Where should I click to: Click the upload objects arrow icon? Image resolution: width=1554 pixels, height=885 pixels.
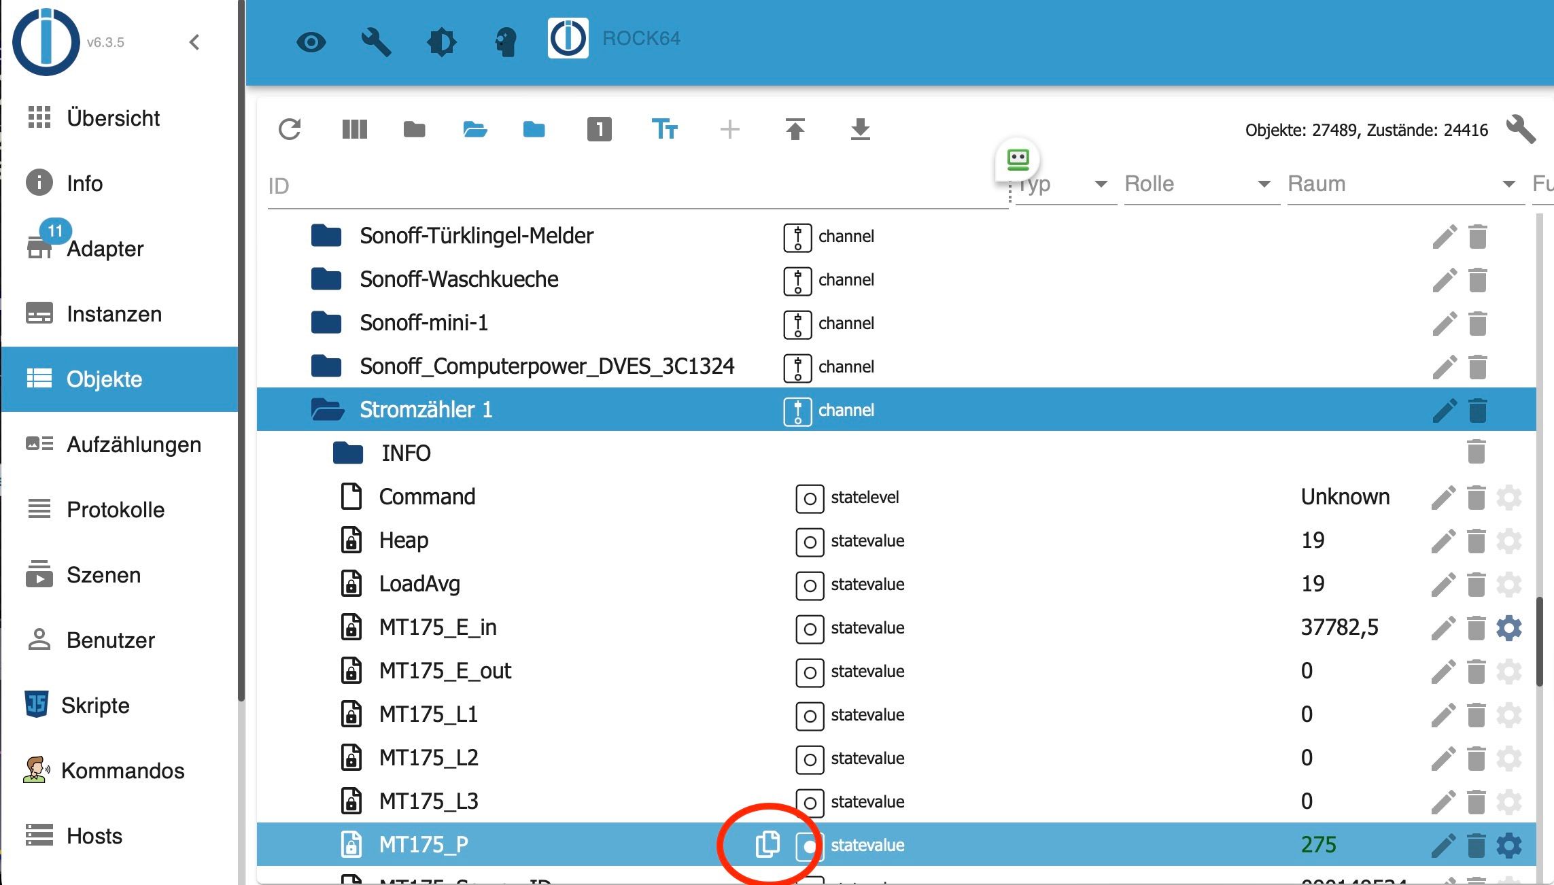click(795, 129)
